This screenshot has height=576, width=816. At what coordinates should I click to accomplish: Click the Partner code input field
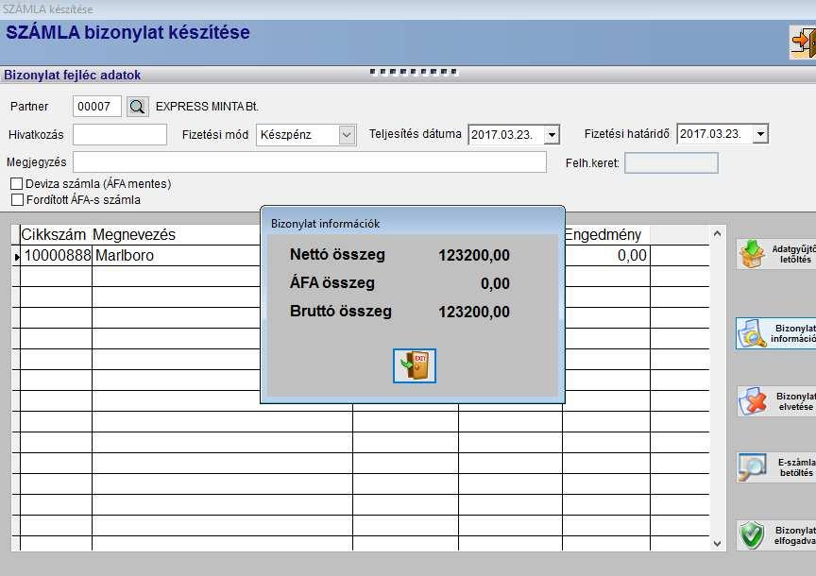(x=97, y=107)
